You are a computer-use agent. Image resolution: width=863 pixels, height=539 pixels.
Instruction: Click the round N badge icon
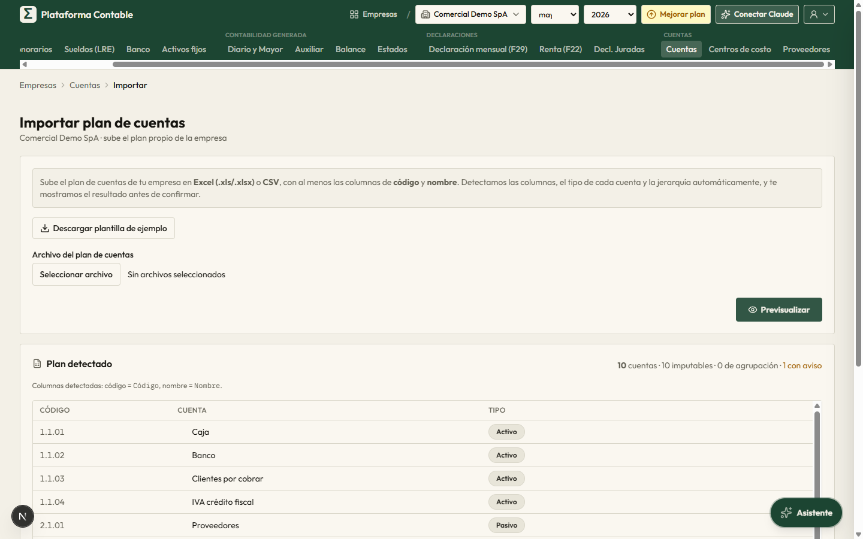(x=23, y=516)
